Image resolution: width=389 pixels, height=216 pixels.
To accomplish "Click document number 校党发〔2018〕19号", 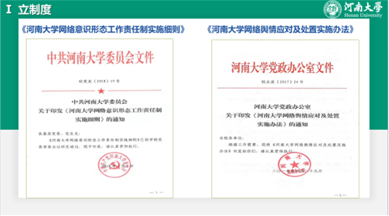I will pyautogui.click(x=99, y=81).
